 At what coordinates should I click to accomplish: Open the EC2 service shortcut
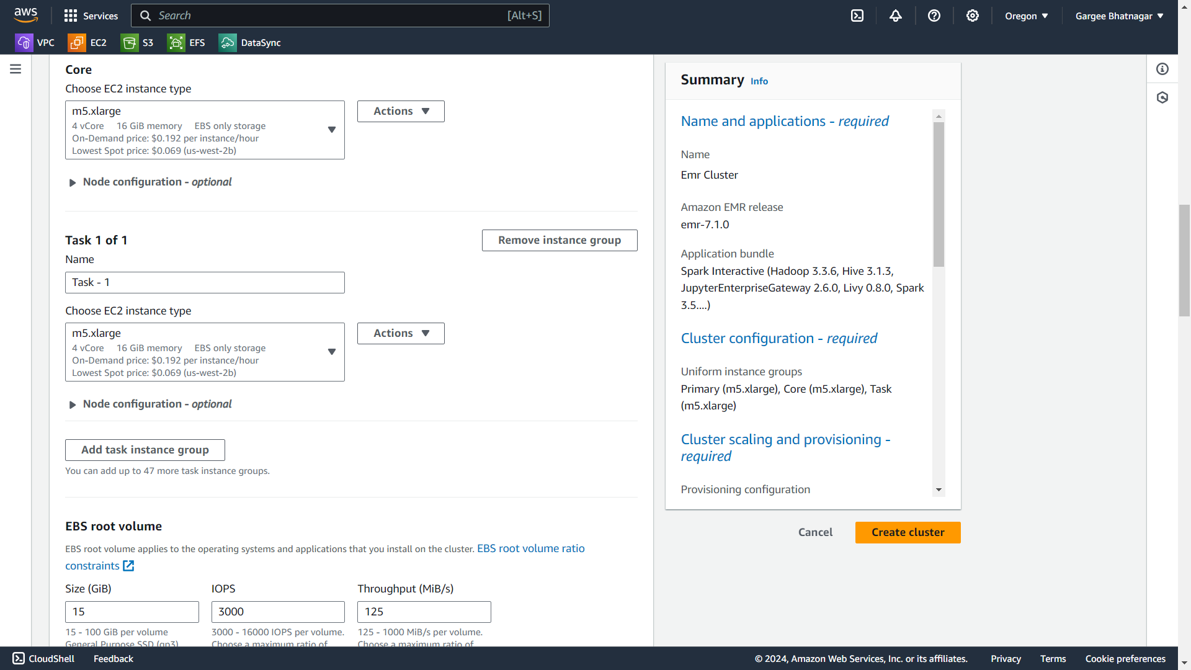coord(87,43)
